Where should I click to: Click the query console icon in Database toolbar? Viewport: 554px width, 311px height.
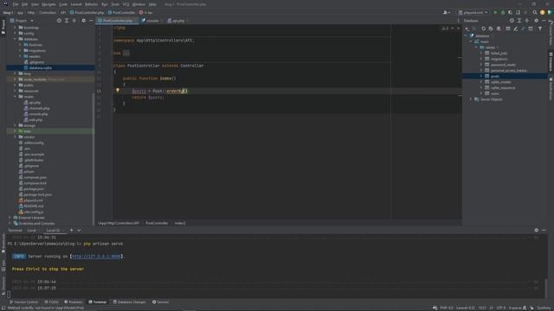coord(531,29)
